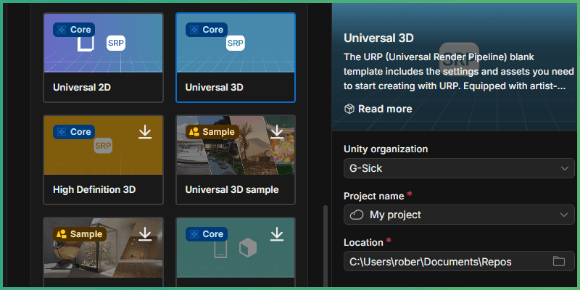Screen dimensions: 580x290
Task: Click into the Location path field
Action: click(x=442, y=261)
